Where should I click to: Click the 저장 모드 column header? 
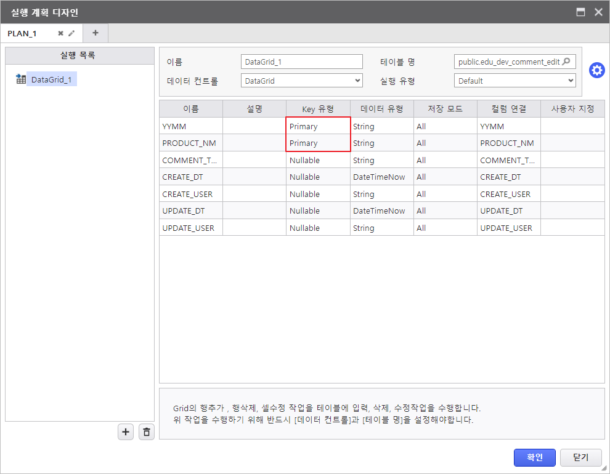pos(445,109)
